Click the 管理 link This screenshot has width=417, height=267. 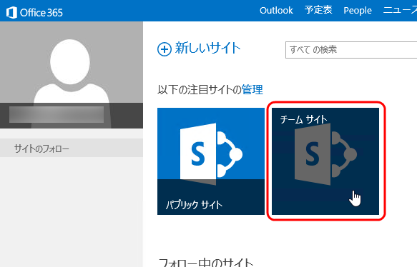click(x=252, y=90)
